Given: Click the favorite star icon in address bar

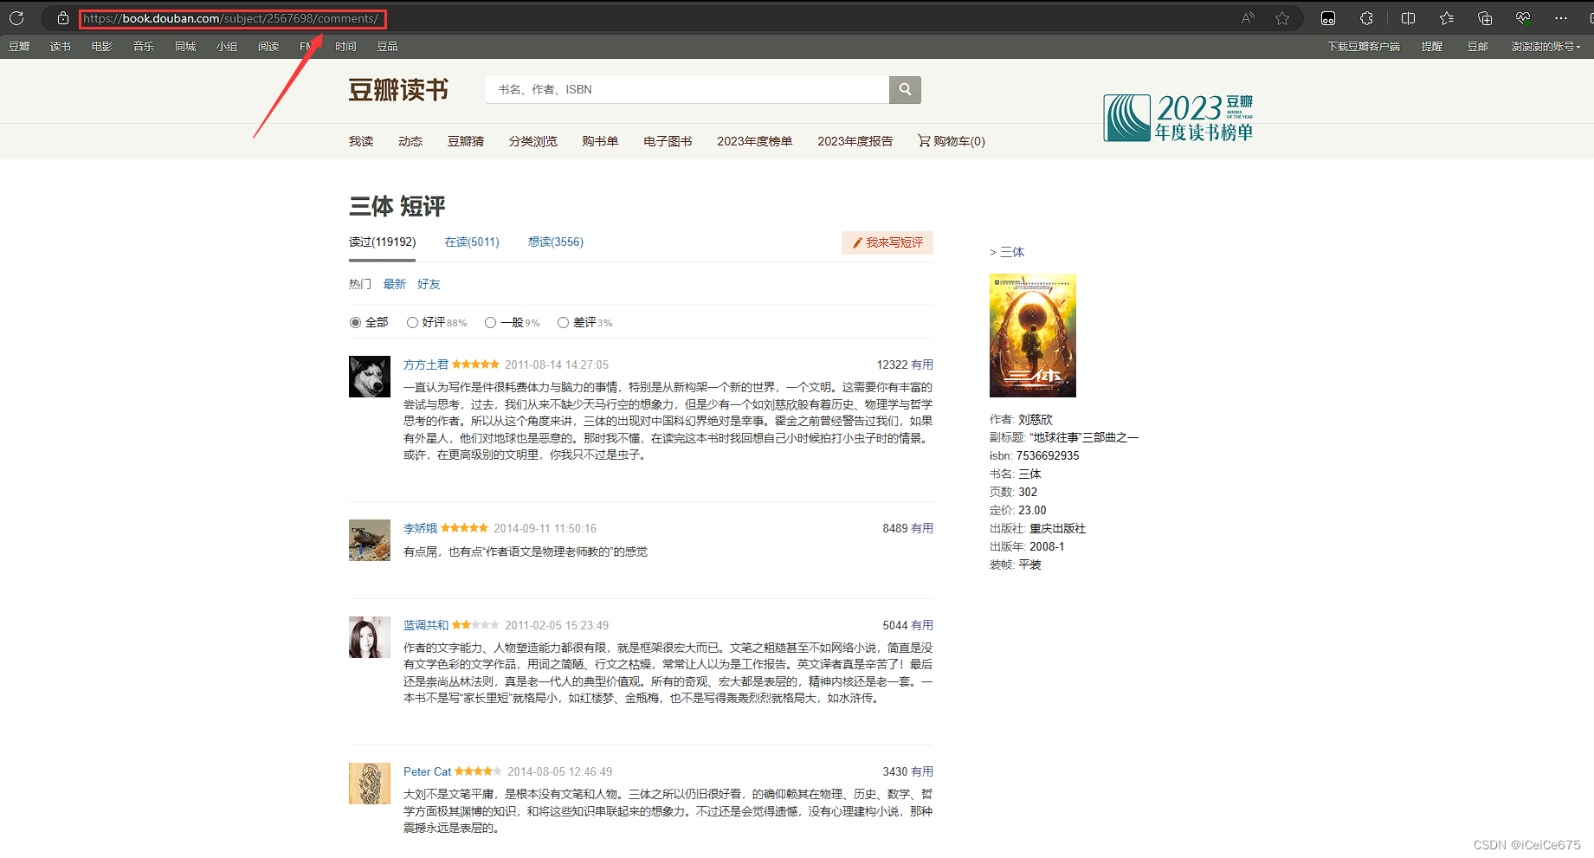Looking at the screenshot, I should tap(1282, 18).
